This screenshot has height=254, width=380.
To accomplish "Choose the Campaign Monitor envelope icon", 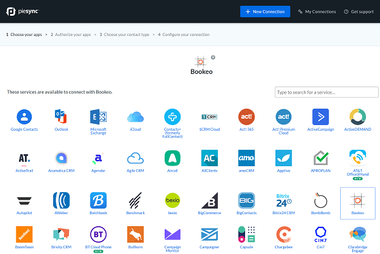I will (x=172, y=235).
